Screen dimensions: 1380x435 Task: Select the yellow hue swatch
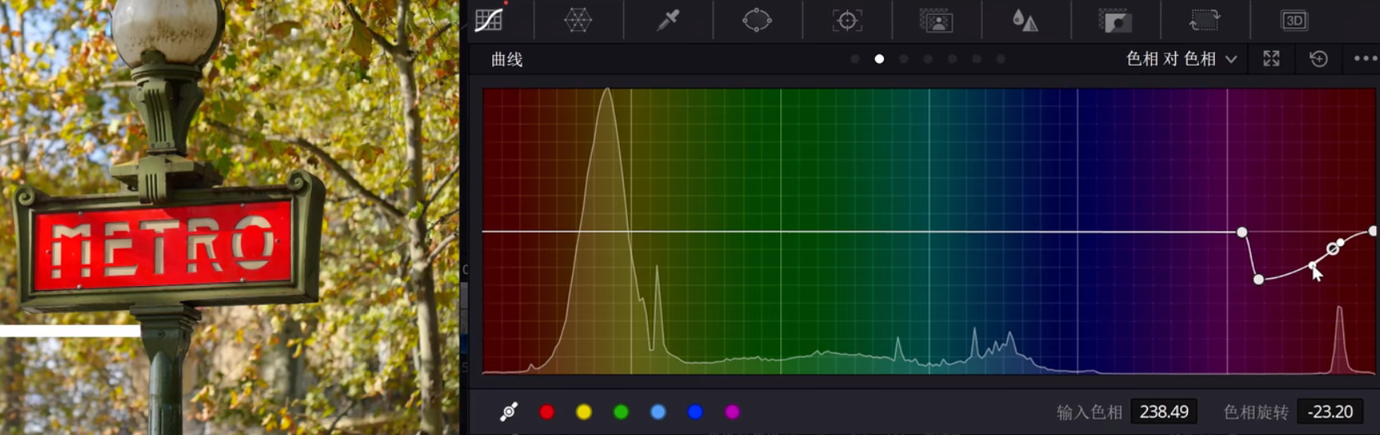(x=584, y=412)
